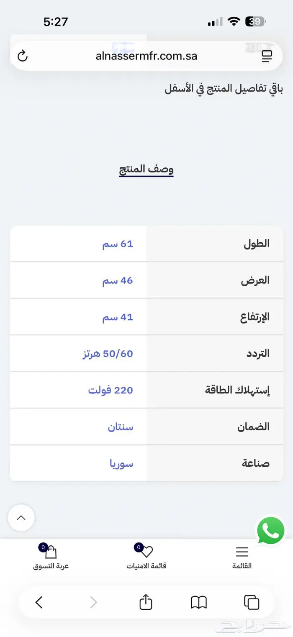This screenshot has height=637, width=293.
Task: Tap the battery indicator in status bar
Action: pyautogui.click(x=255, y=21)
